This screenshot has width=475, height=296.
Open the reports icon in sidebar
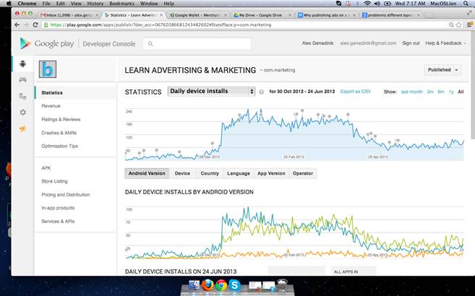[x=22, y=97]
